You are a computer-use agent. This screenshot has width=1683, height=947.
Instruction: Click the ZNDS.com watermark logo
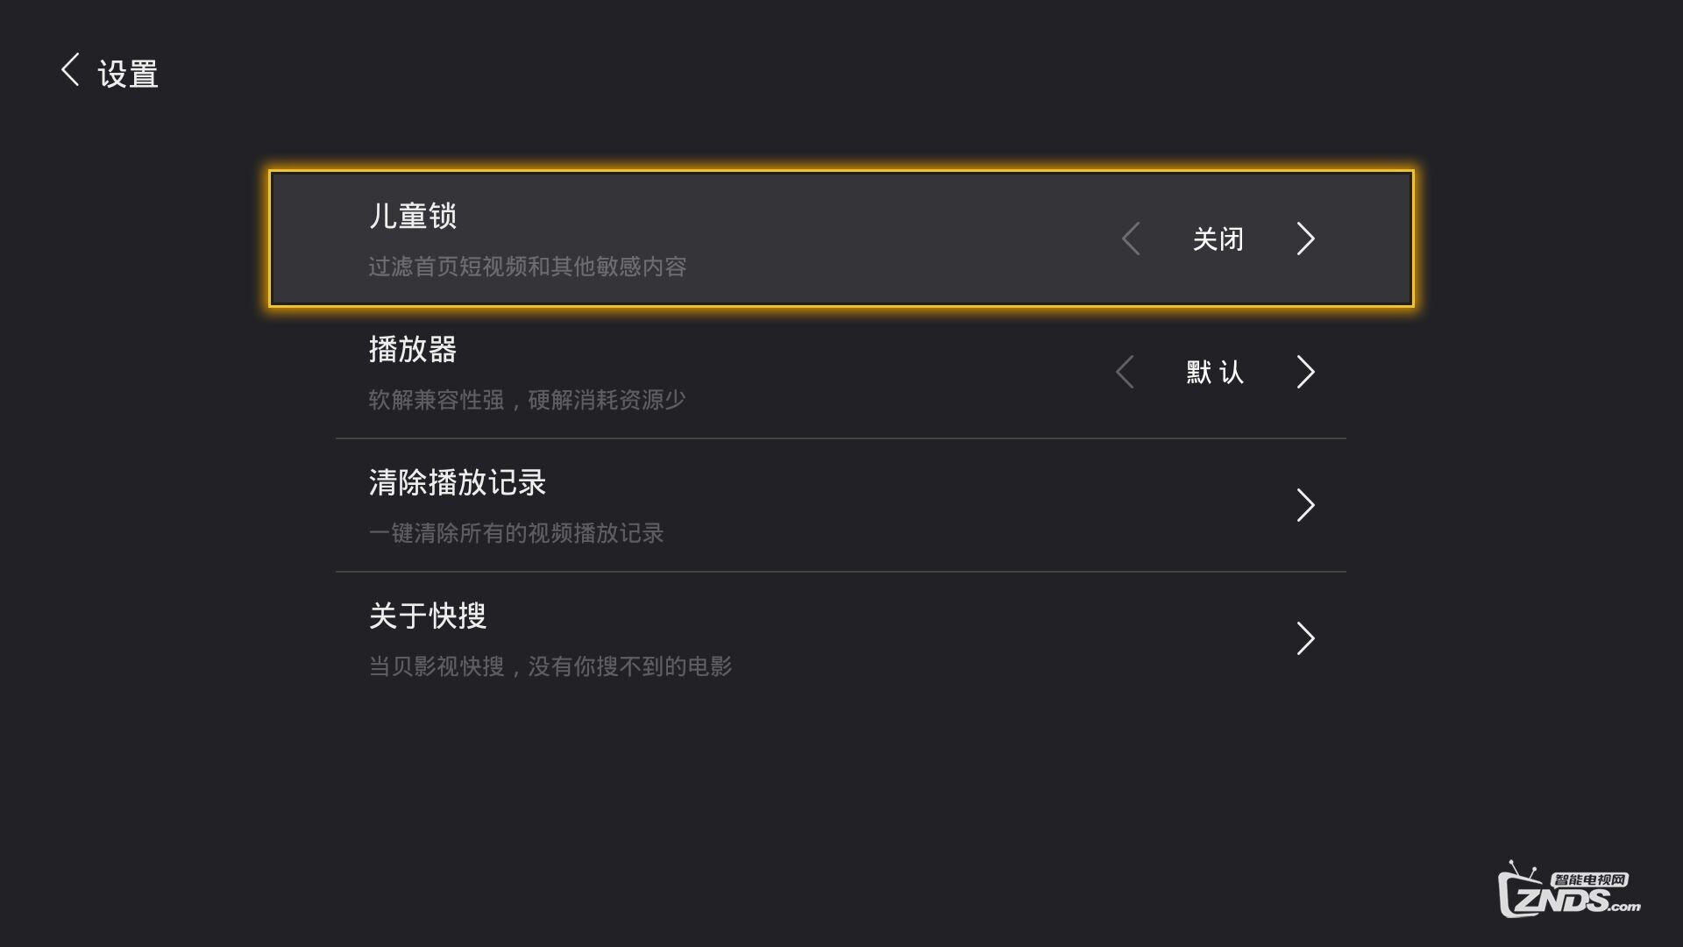tap(1569, 889)
